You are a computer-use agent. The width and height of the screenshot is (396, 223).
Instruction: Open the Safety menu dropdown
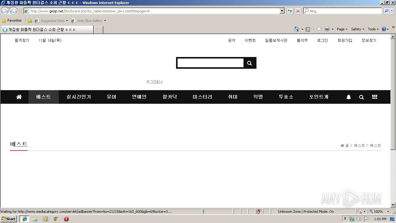tap(358, 29)
